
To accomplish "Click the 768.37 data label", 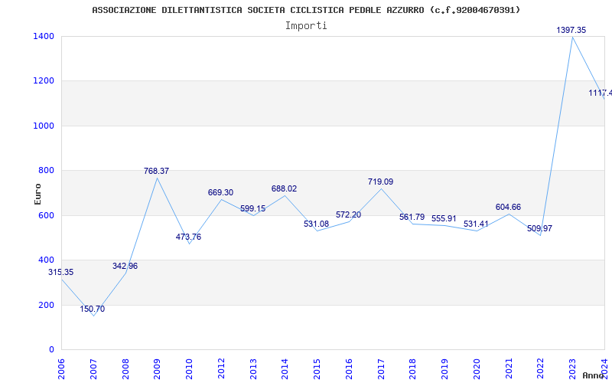I will (x=156, y=171).
